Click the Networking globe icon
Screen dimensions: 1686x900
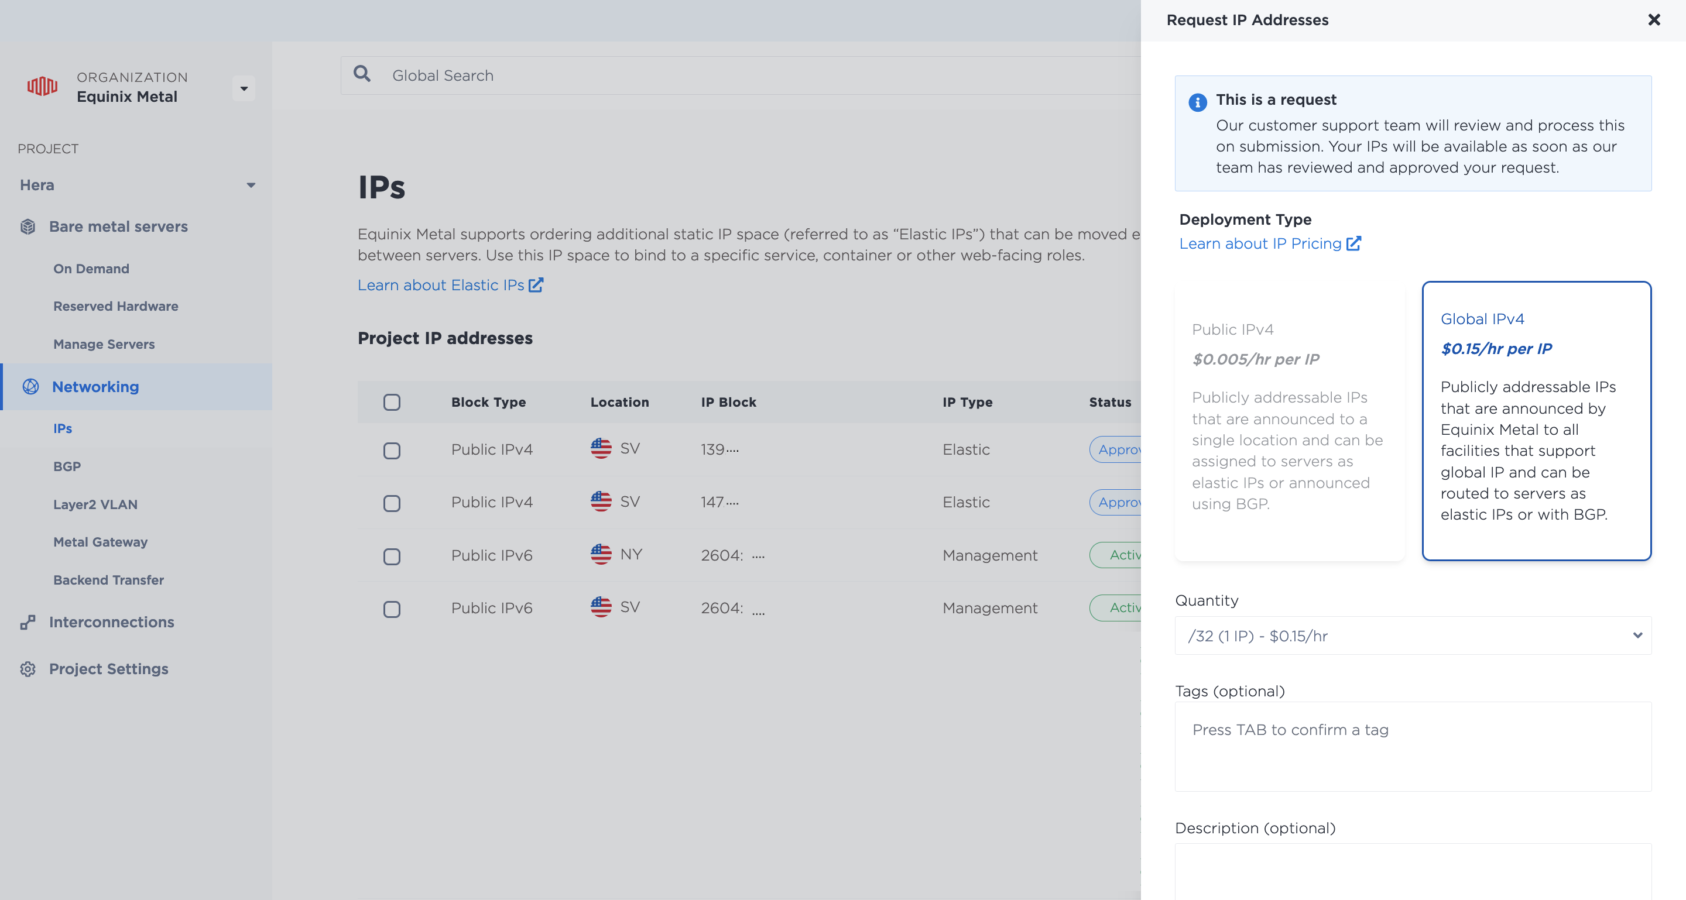pyautogui.click(x=31, y=387)
